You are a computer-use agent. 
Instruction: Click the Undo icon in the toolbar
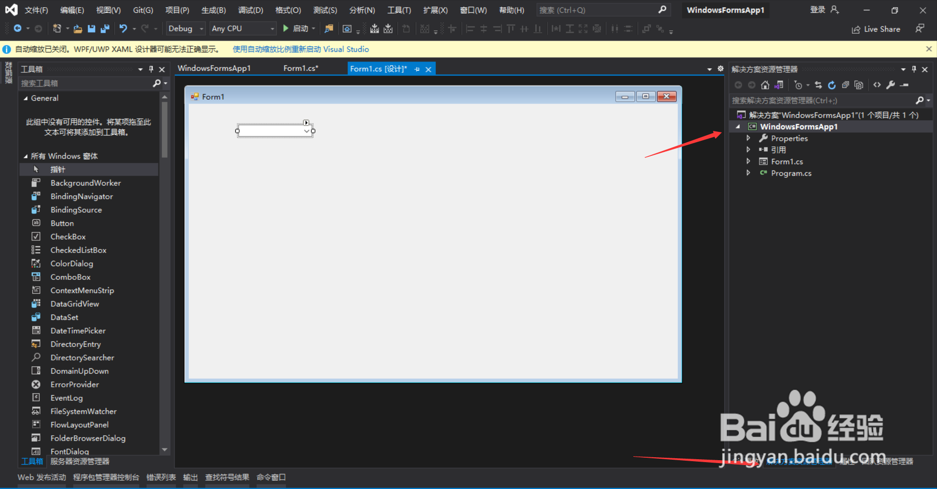click(x=123, y=28)
